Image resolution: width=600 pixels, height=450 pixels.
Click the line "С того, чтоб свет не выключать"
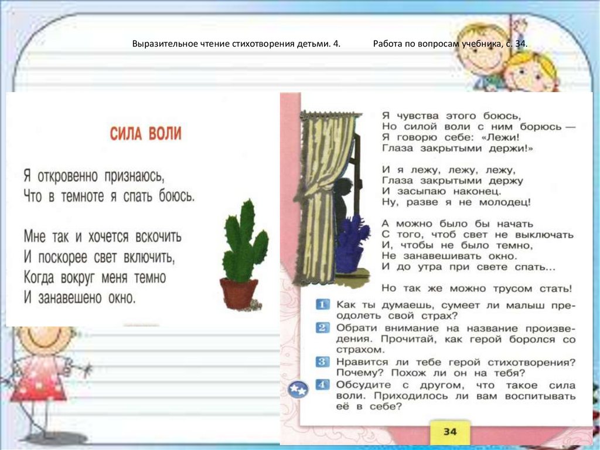tap(478, 234)
